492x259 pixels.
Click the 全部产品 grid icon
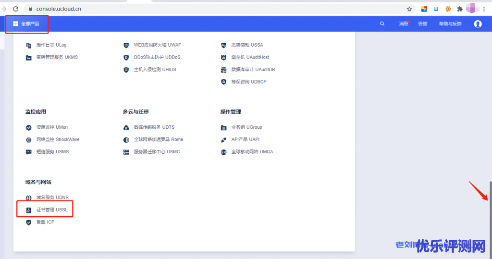[15, 24]
